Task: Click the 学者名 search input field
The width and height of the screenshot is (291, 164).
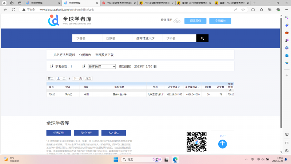Action: click(x=87, y=38)
